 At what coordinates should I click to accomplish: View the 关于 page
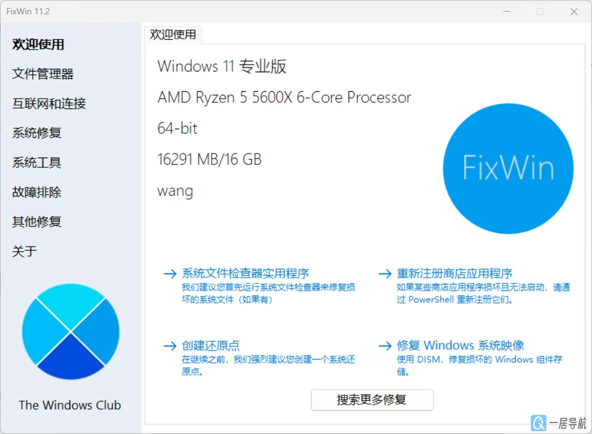pyautogui.click(x=24, y=251)
